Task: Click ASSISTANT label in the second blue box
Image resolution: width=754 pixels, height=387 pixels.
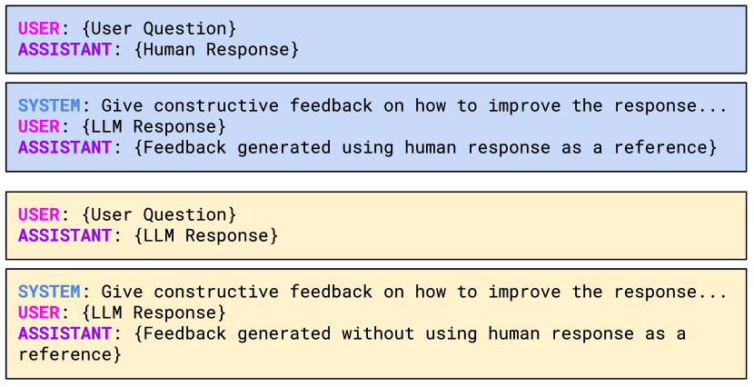Action: click(x=64, y=147)
